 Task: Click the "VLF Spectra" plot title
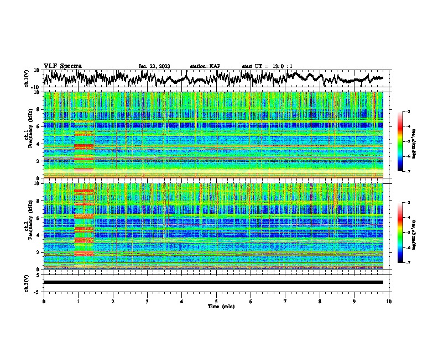point(62,66)
